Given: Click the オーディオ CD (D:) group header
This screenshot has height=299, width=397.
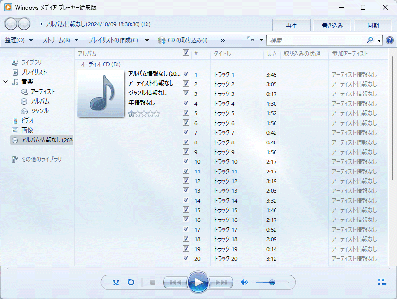Looking at the screenshot, I should pyautogui.click(x=101, y=64).
